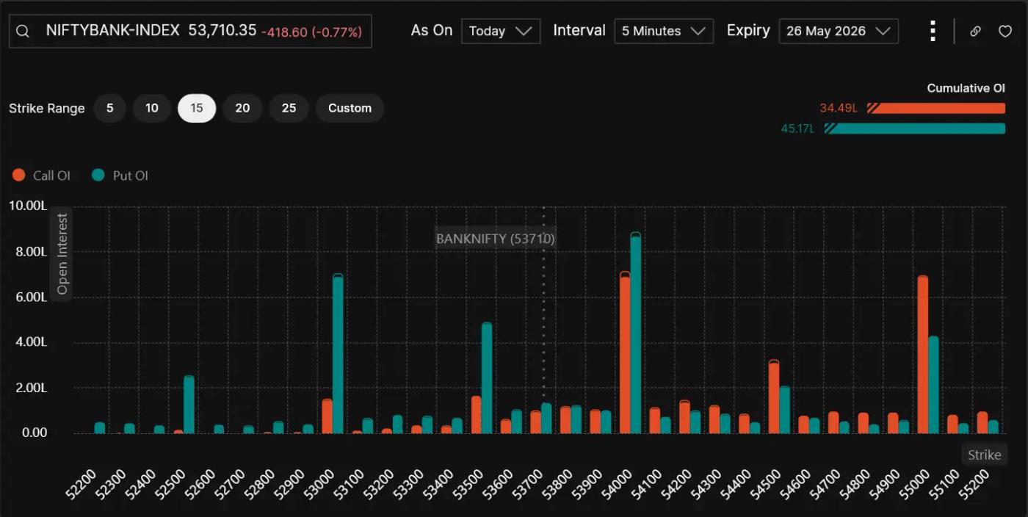Click the NIFTYBANK-INDEX search field
1028x517 pixels.
click(x=190, y=31)
